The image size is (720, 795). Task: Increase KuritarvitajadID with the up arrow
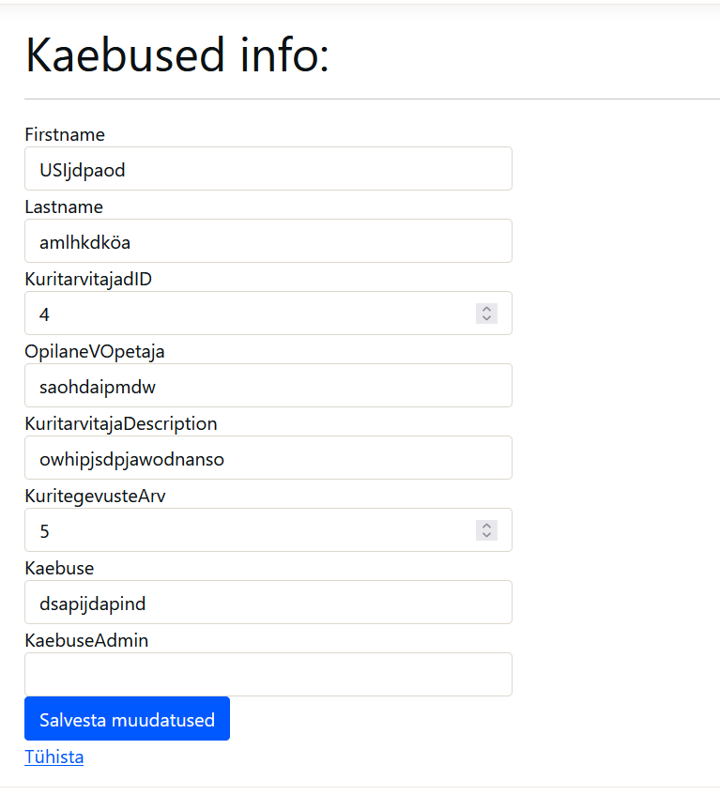486,308
